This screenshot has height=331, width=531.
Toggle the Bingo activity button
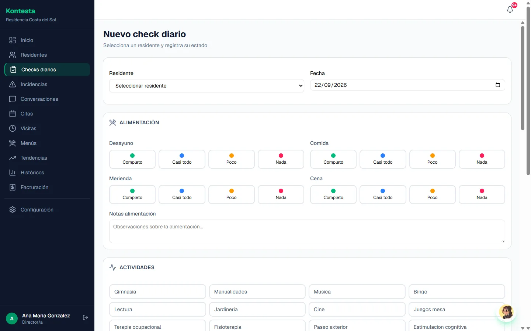(457, 292)
